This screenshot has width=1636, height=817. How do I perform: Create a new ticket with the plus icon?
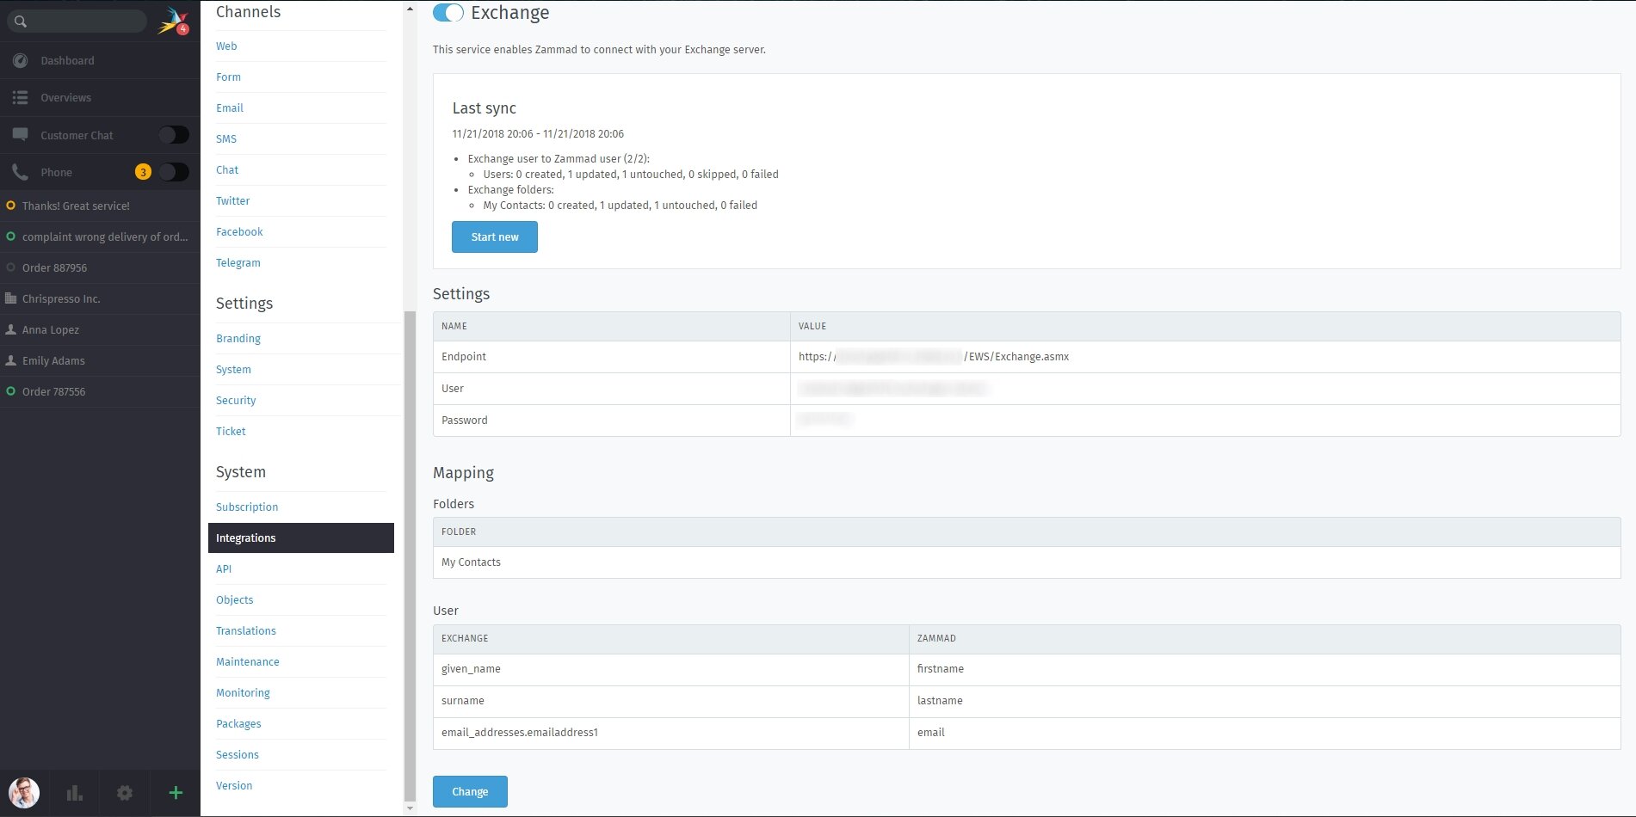(176, 793)
